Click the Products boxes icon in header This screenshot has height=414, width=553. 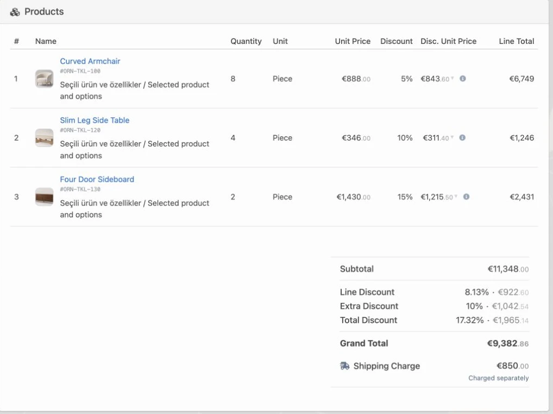tap(15, 12)
